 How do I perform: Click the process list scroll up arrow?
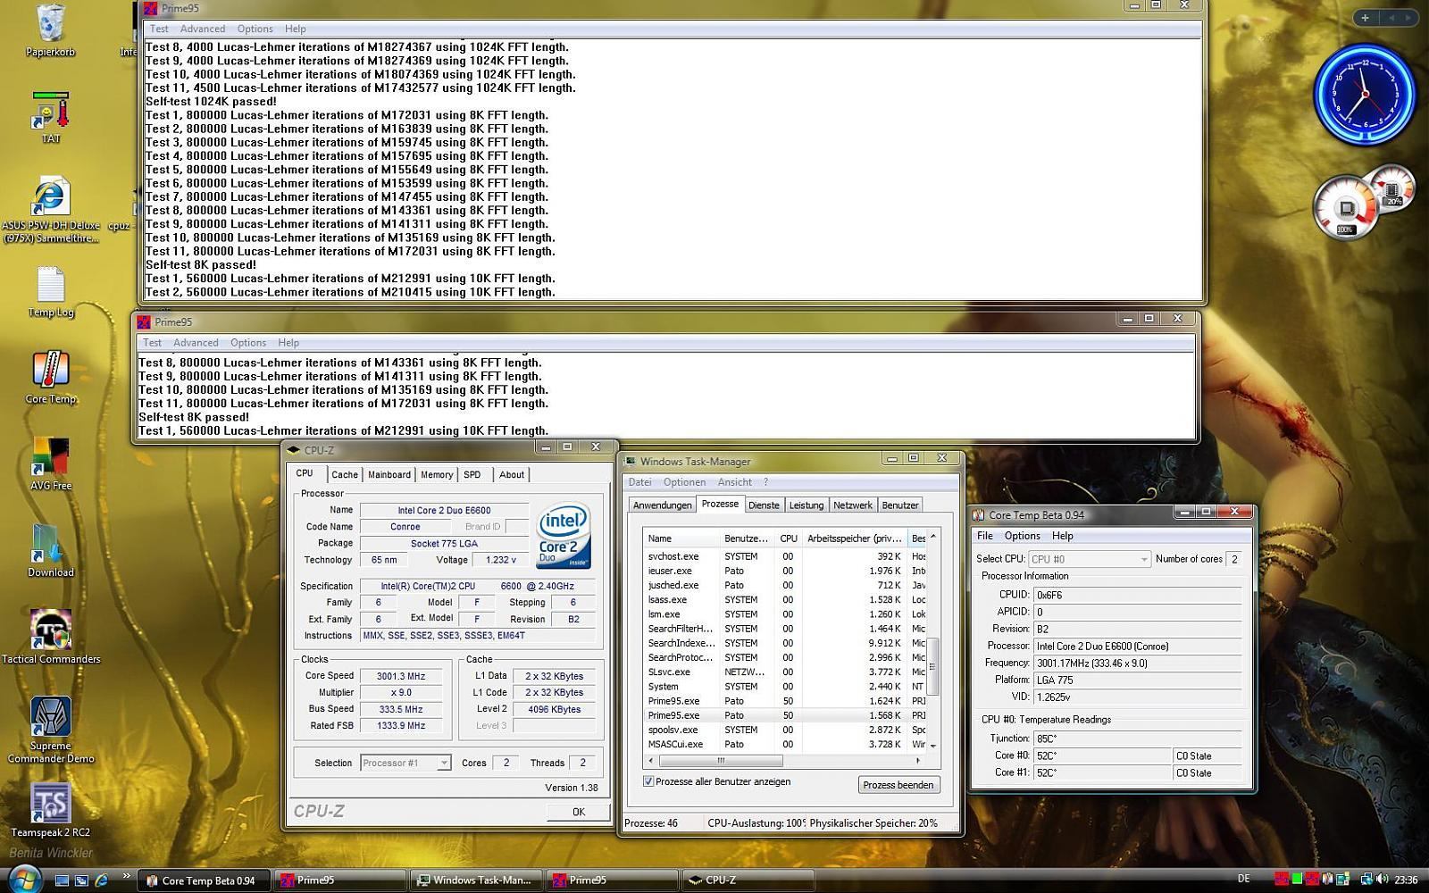click(932, 537)
